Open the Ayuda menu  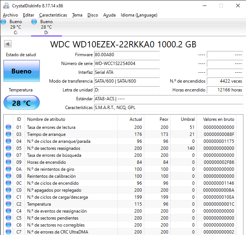(109, 15)
